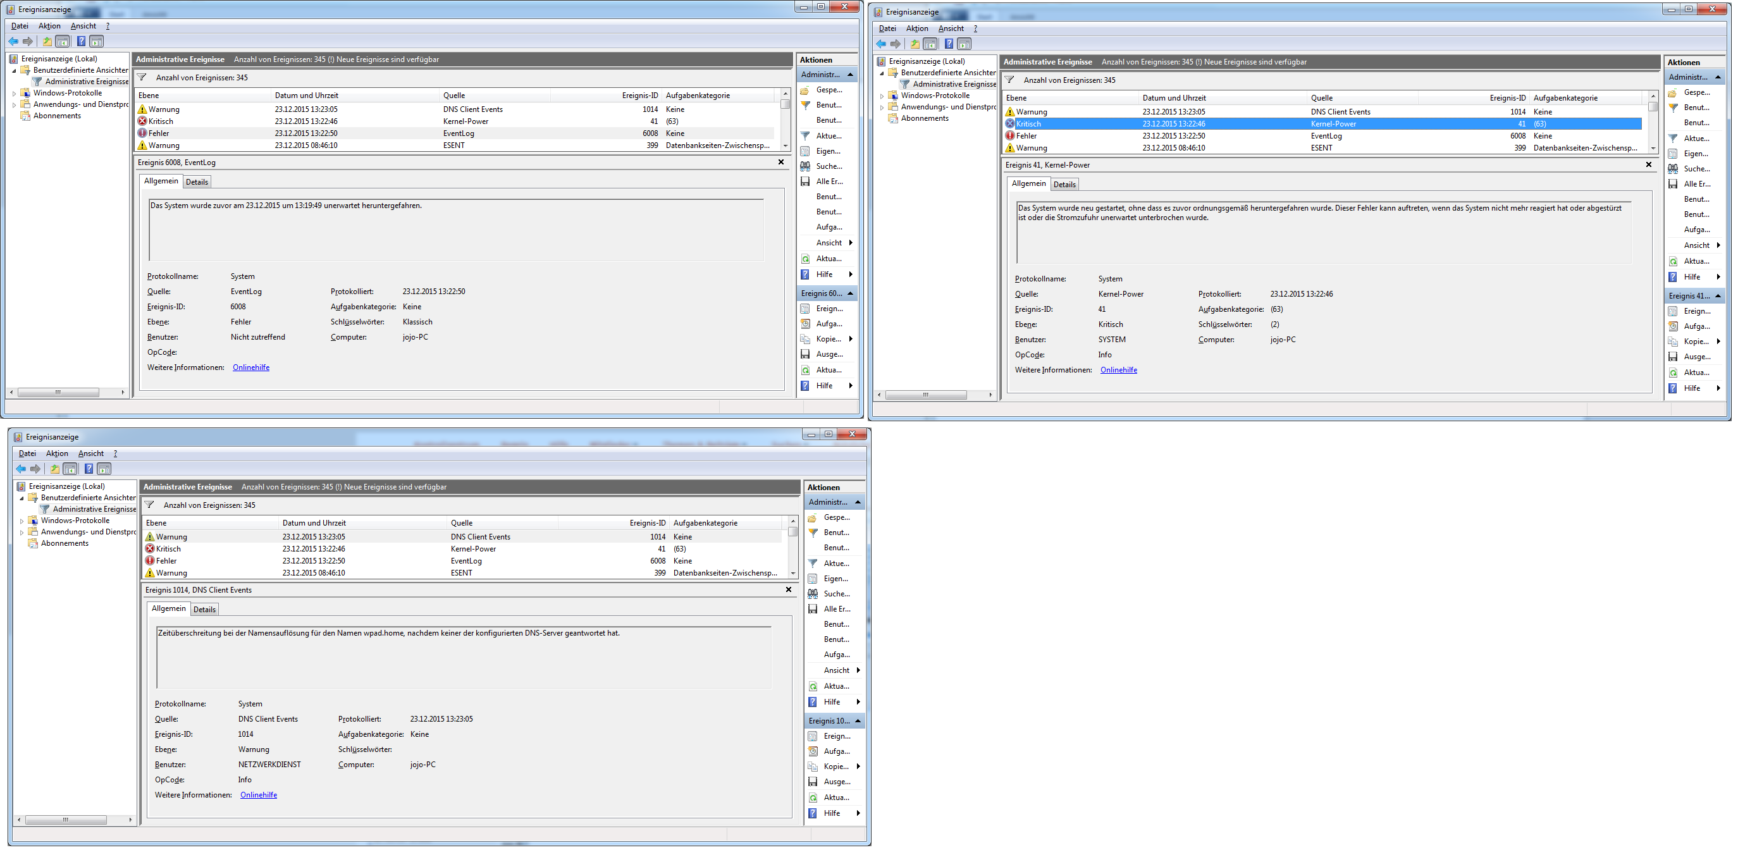Close the Ereignis 6008, EventLog preview pane
The height and width of the screenshot is (850, 1738).
tap(780, 162)
